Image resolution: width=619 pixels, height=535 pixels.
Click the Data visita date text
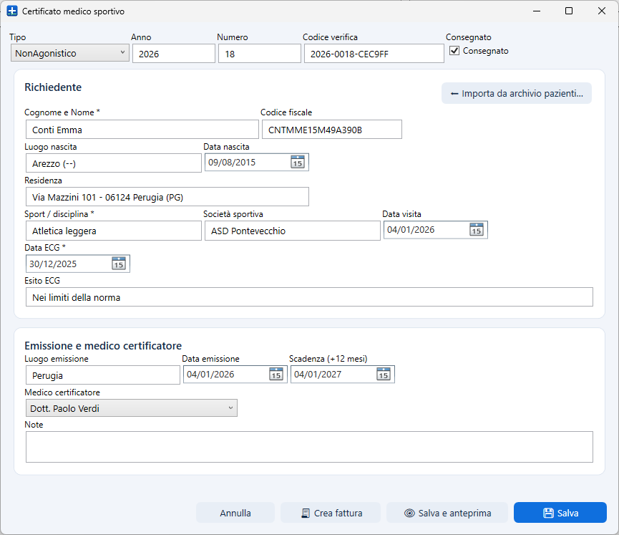411,230
